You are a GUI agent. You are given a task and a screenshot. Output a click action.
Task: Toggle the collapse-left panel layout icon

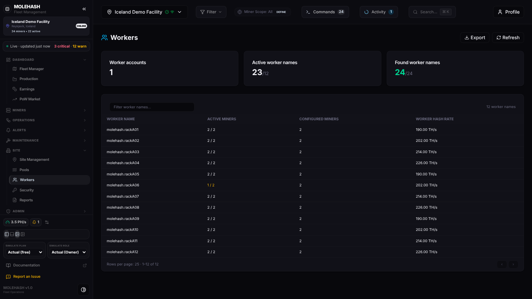coord(23,234)
